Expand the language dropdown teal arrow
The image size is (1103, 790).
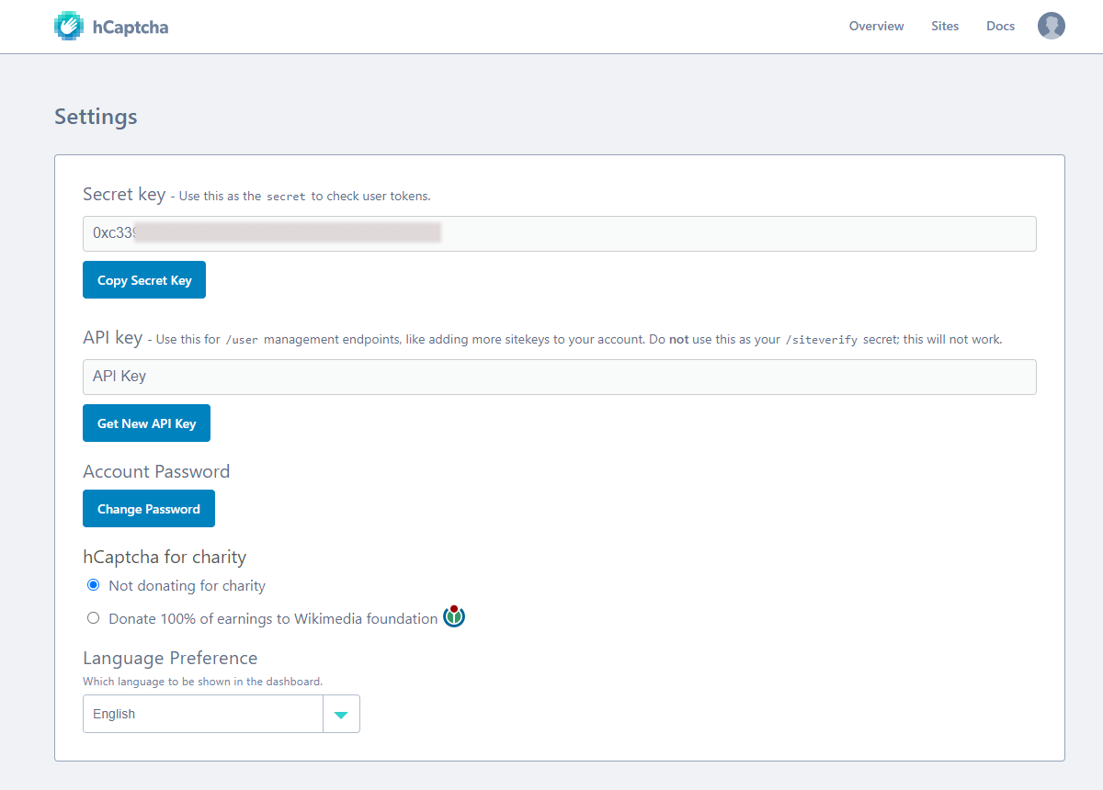point(341,715)
